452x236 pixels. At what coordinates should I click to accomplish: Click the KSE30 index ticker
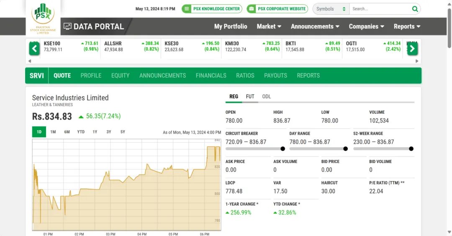(192, 46)
